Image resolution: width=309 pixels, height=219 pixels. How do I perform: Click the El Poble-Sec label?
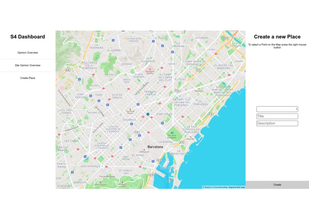coord(126,172)
